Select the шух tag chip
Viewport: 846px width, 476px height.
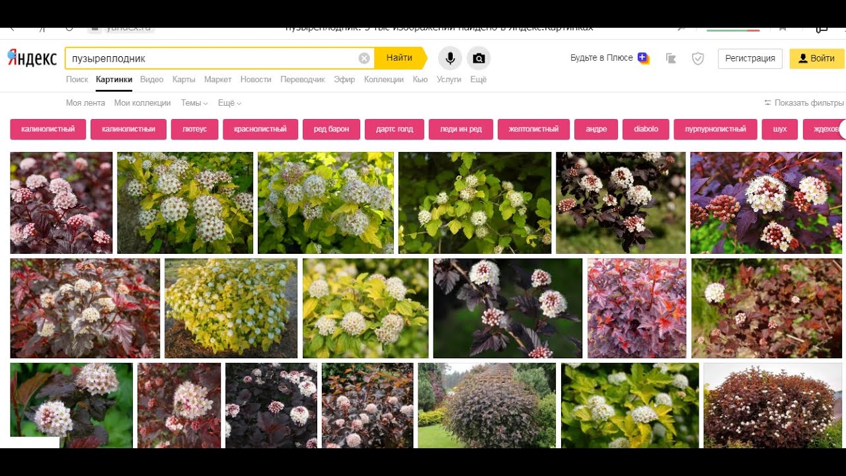pos(780,129)
